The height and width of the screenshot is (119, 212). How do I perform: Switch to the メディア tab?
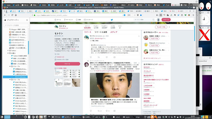[x=114, y=32]
